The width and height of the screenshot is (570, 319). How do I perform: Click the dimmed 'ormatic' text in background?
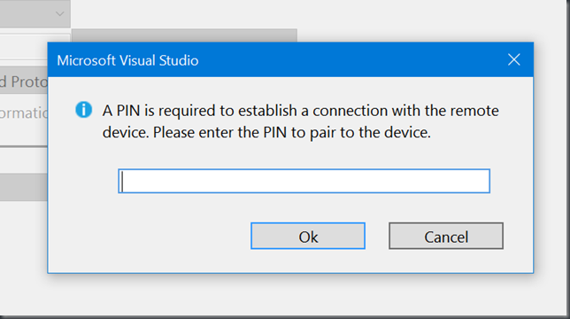[x=24, y=113]
